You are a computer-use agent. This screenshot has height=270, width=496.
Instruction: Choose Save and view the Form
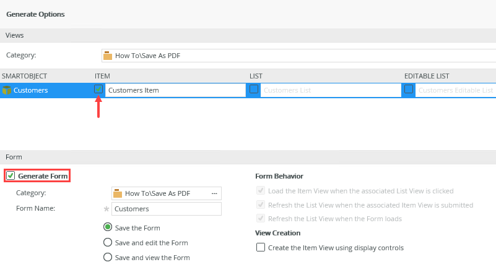tap(108, 257)
